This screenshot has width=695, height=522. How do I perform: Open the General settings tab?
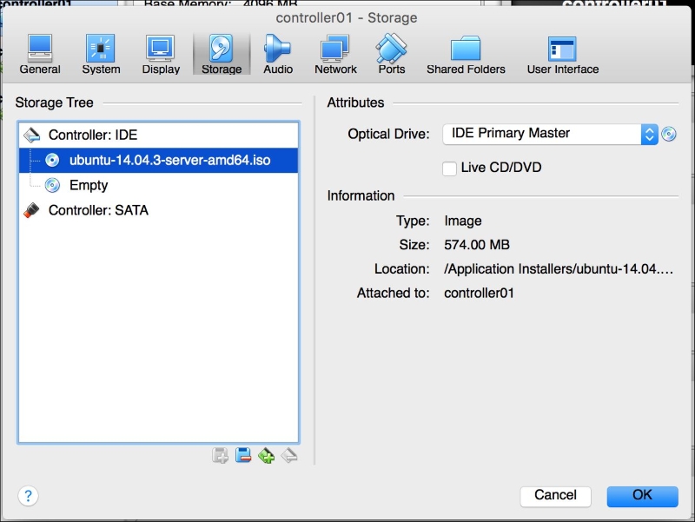(x=40, y=54)
